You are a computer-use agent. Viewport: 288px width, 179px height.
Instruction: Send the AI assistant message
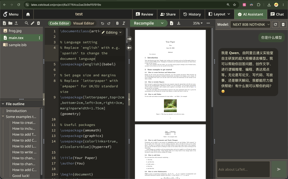279,169
